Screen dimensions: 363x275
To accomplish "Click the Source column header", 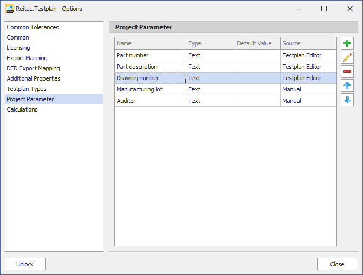I will (x=308, y=43).
